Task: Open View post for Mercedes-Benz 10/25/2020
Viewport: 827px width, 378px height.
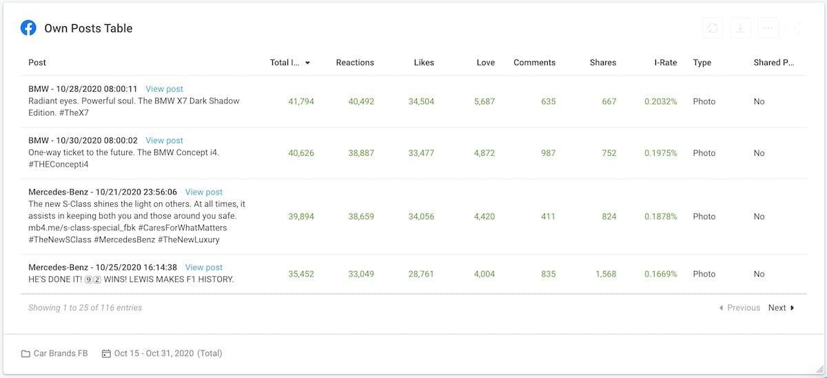Action: tap(204, 268)
